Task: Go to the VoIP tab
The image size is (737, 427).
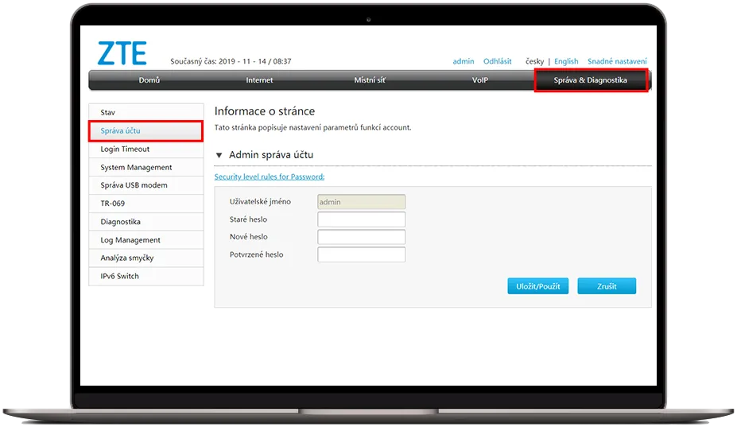Action: 479,80
